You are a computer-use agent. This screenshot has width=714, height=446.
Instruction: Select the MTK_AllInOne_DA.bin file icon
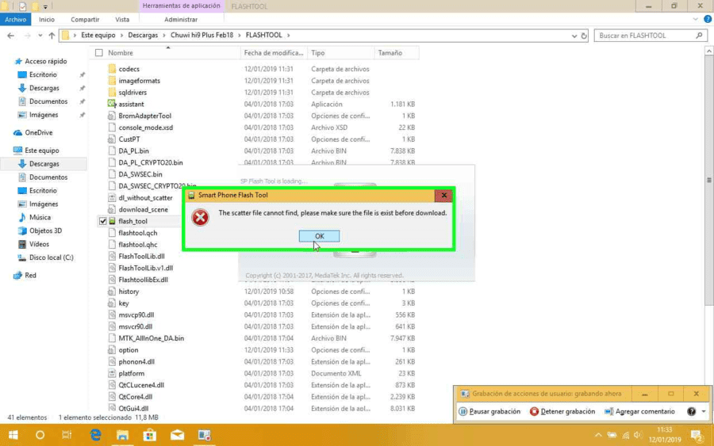coord(112,338)
